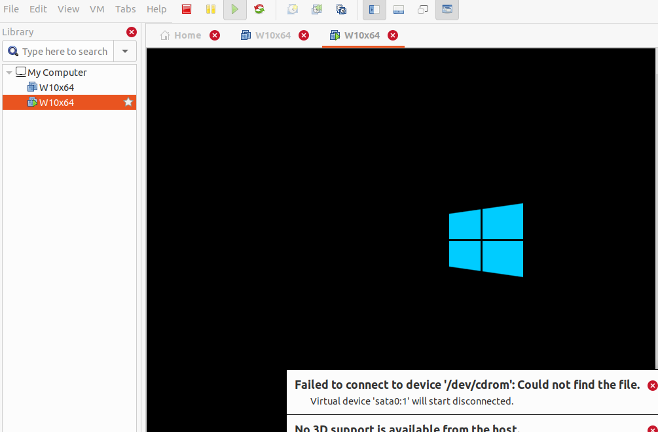Screen dimensions: 658x432
Task: Open the View menu
Action: tap(68, 9)
